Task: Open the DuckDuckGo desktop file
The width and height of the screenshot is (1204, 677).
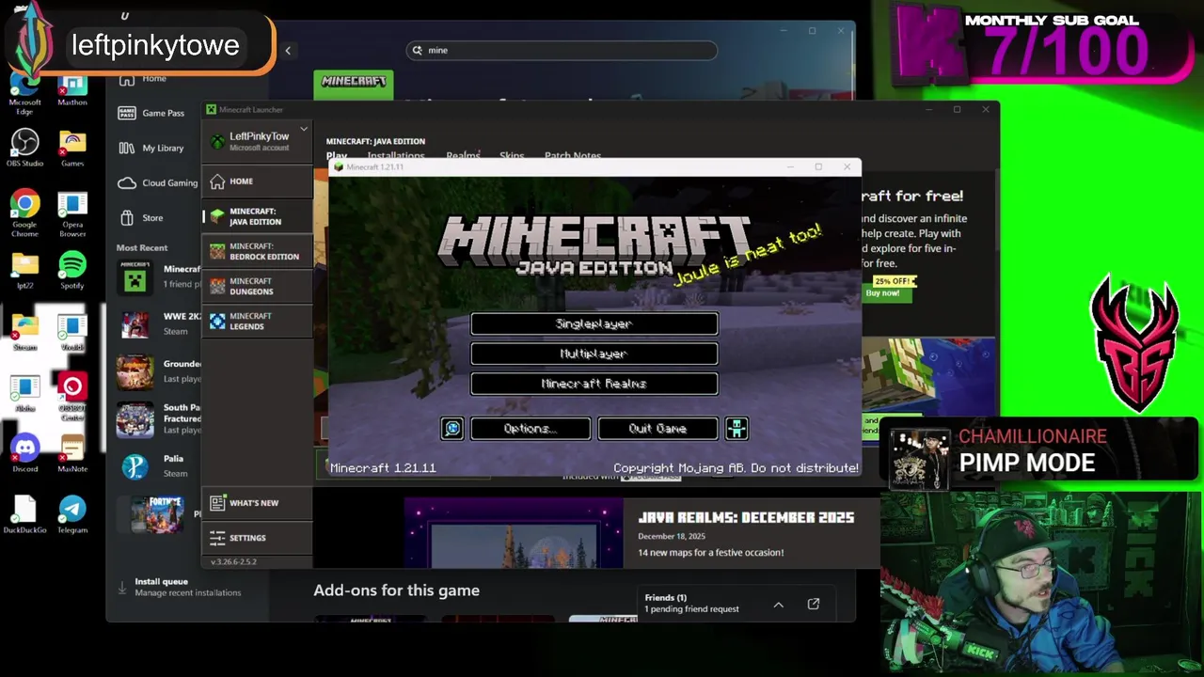Action: [25, 514]
